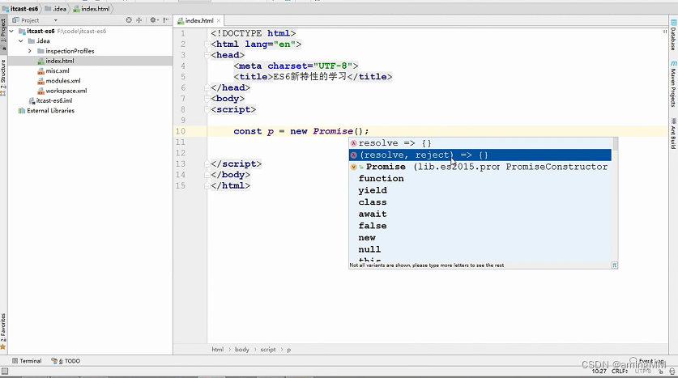Image resolution: width=678 pixels, height=378 pixels.
Task: Open the Structure tool window side tab
Action: click(3, 78)
